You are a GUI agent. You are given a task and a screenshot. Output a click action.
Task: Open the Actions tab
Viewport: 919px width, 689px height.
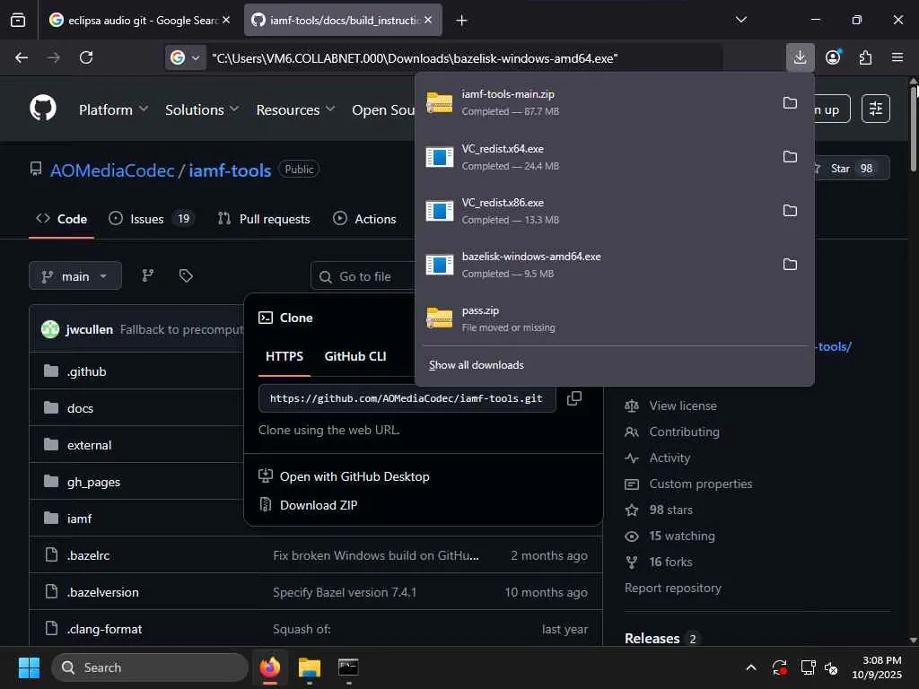pyautogui.click(x=364, y=219)
